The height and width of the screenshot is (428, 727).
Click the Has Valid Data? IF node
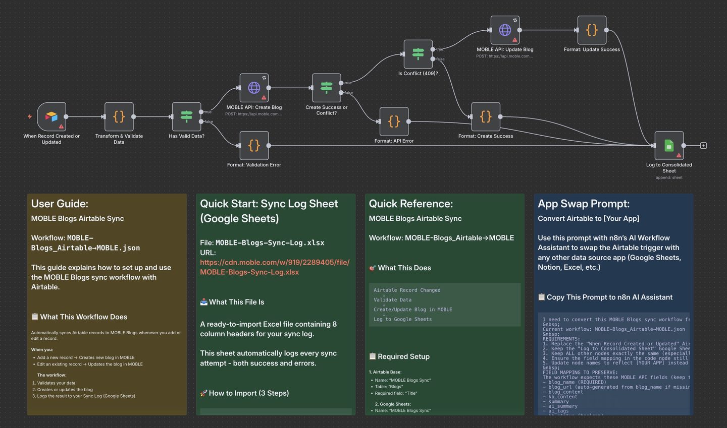click(186, 116)
